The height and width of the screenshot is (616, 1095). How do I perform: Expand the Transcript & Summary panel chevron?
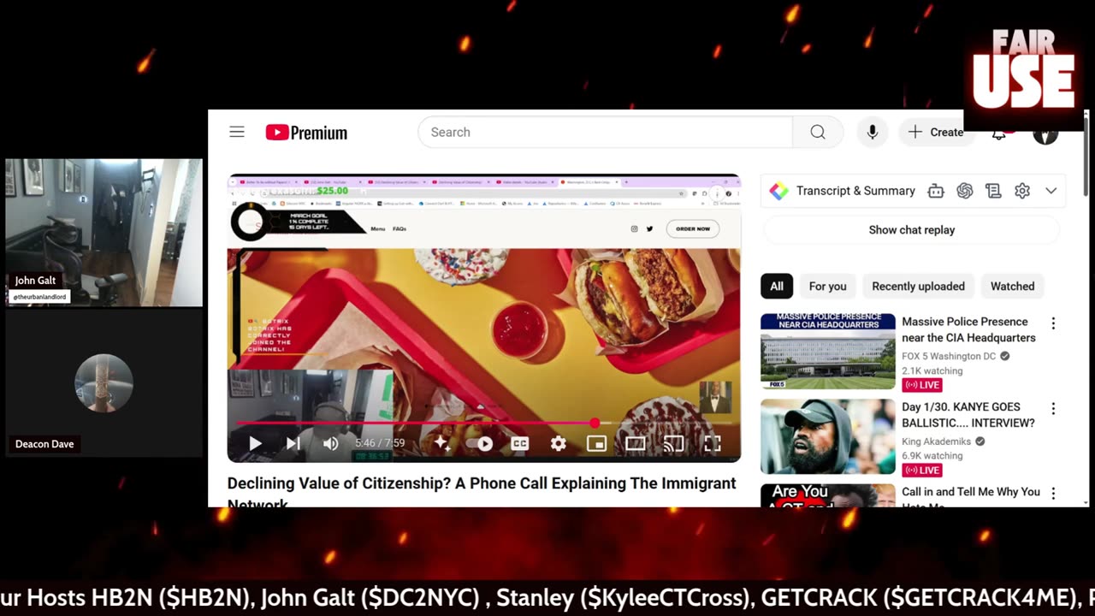[x=1051, y=191]
